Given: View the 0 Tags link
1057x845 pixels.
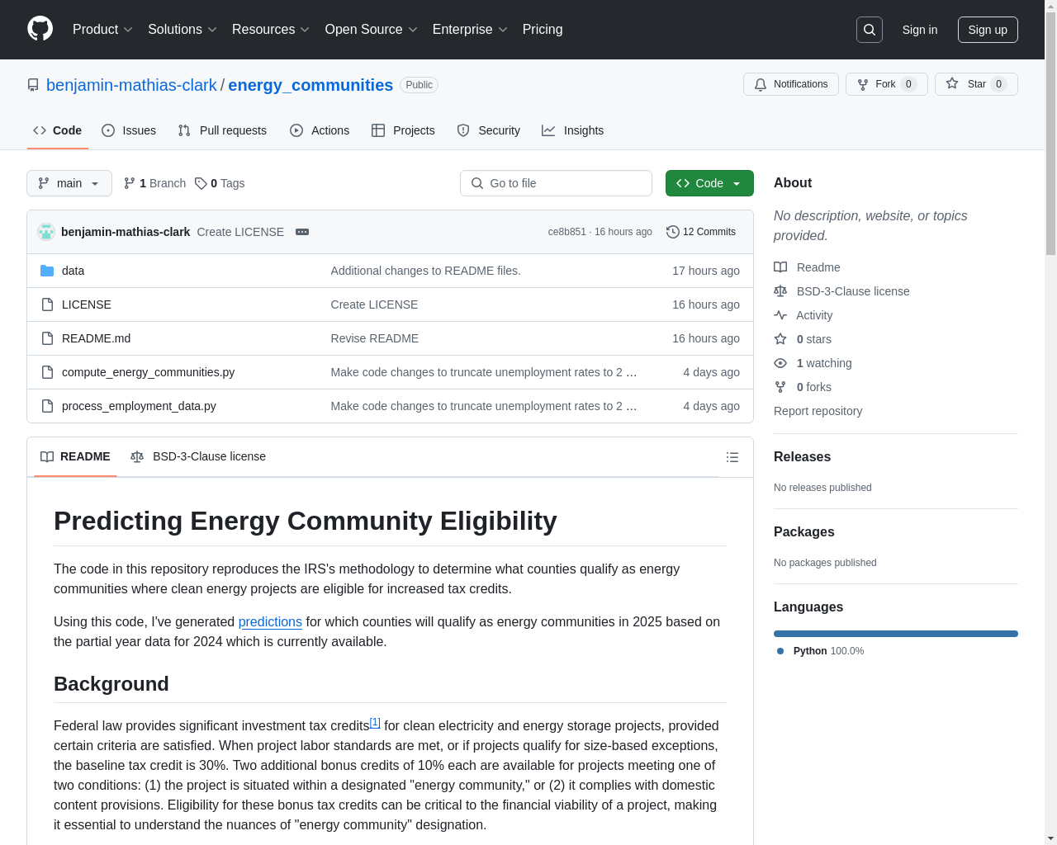Looking at the screenshot, I should [220, 183].
